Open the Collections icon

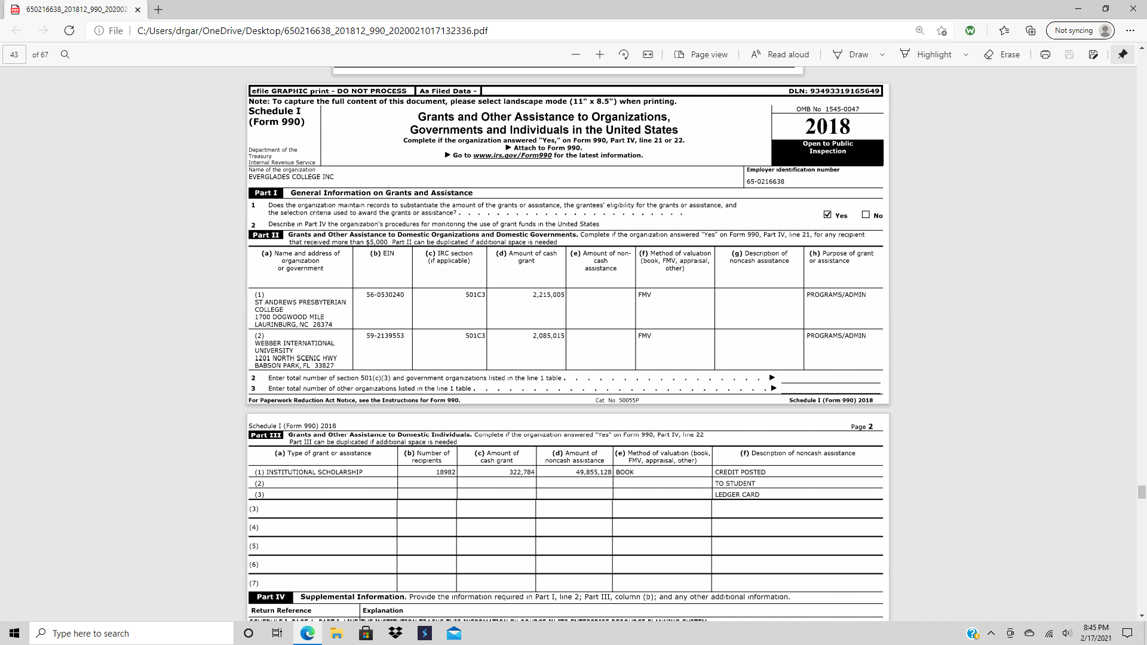tap(1031, 30)
